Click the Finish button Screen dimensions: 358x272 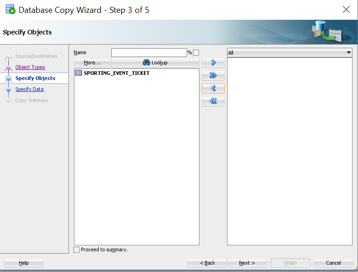coord(290,263)
